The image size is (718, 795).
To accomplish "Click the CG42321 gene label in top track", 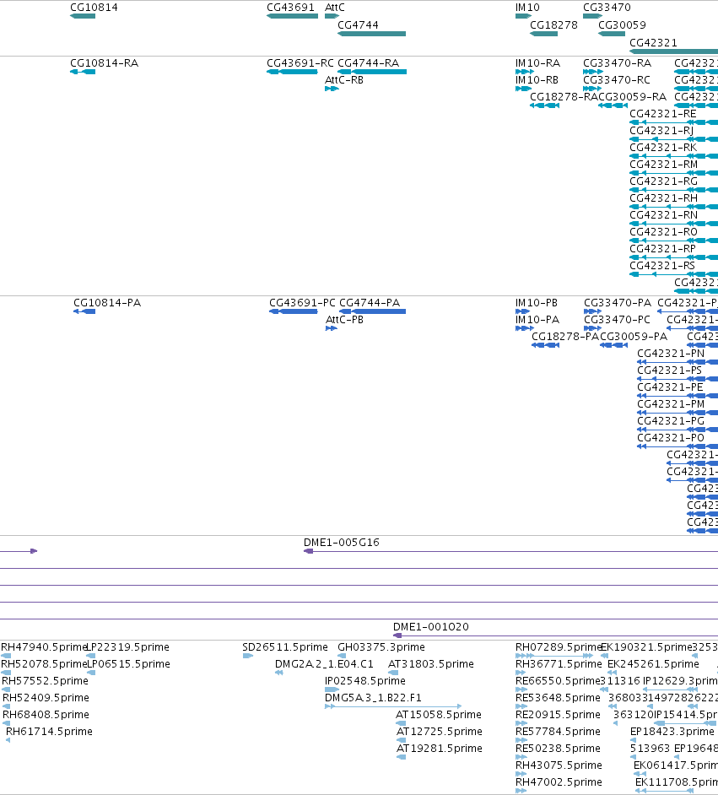I will (653, 43).
